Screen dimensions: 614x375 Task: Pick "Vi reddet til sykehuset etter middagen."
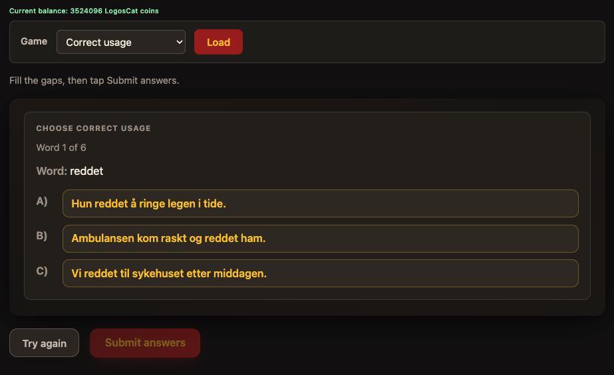click(x=320, y=273)
